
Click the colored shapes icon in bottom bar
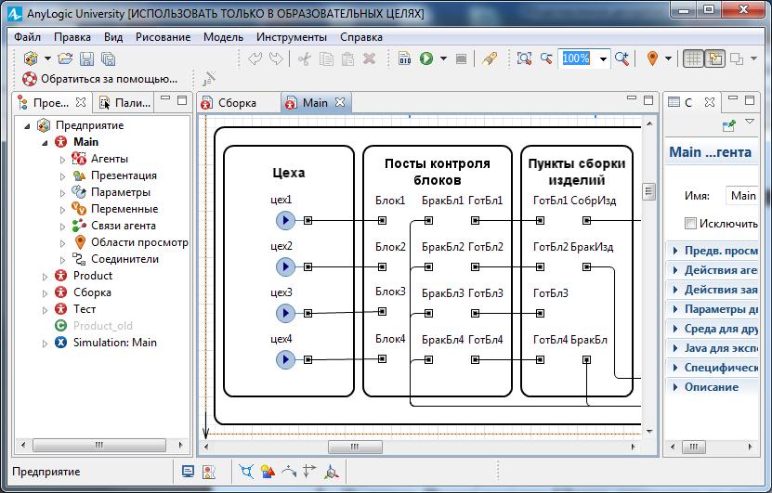(268, 472)
